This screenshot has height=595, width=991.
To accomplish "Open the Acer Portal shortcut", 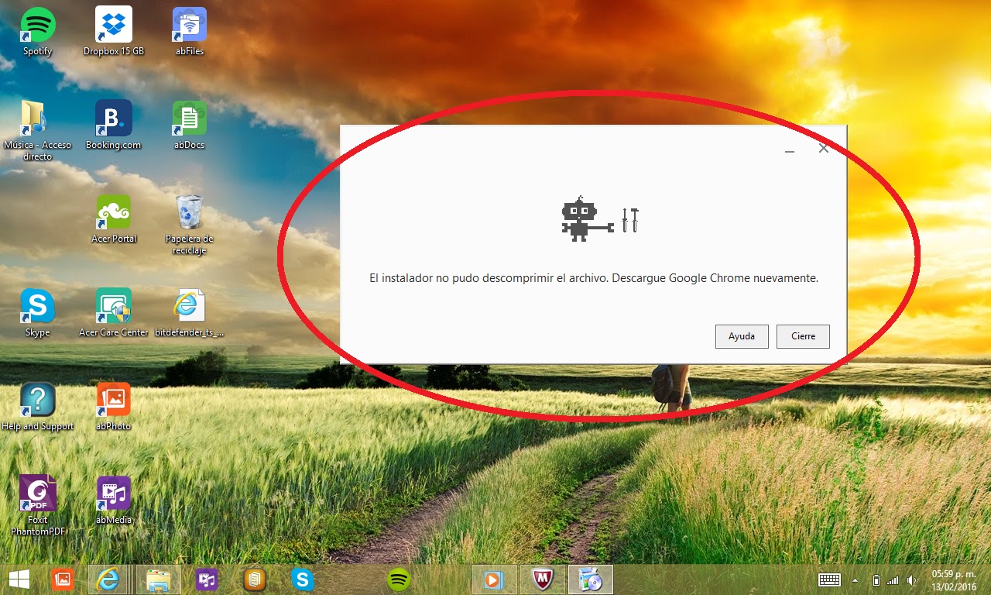I will pyautogui.click(x=114, y=219).
